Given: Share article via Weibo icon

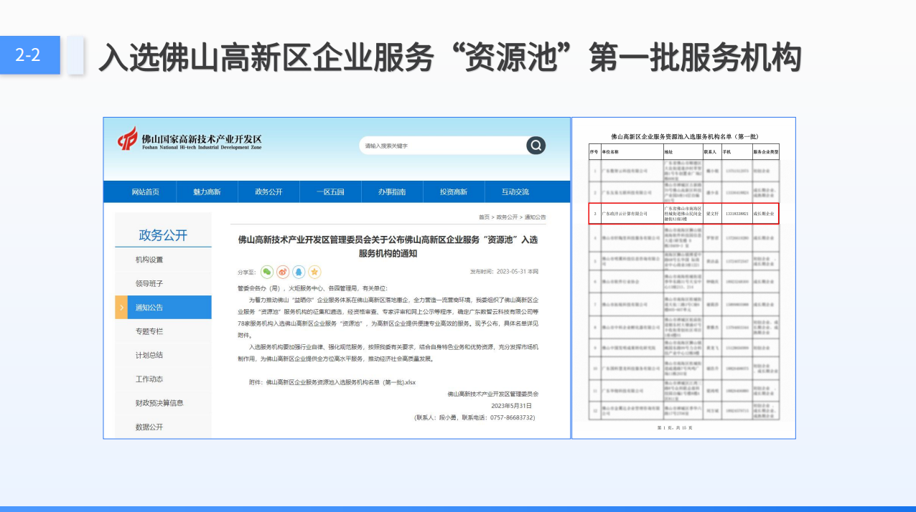Looking at the screenshot, I should pos(283,272).
